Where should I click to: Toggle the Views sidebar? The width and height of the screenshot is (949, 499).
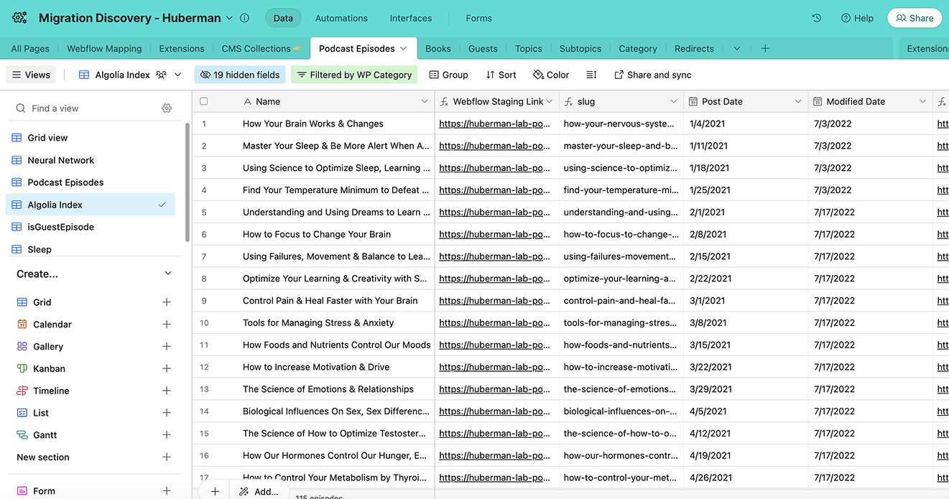point(31,75)
